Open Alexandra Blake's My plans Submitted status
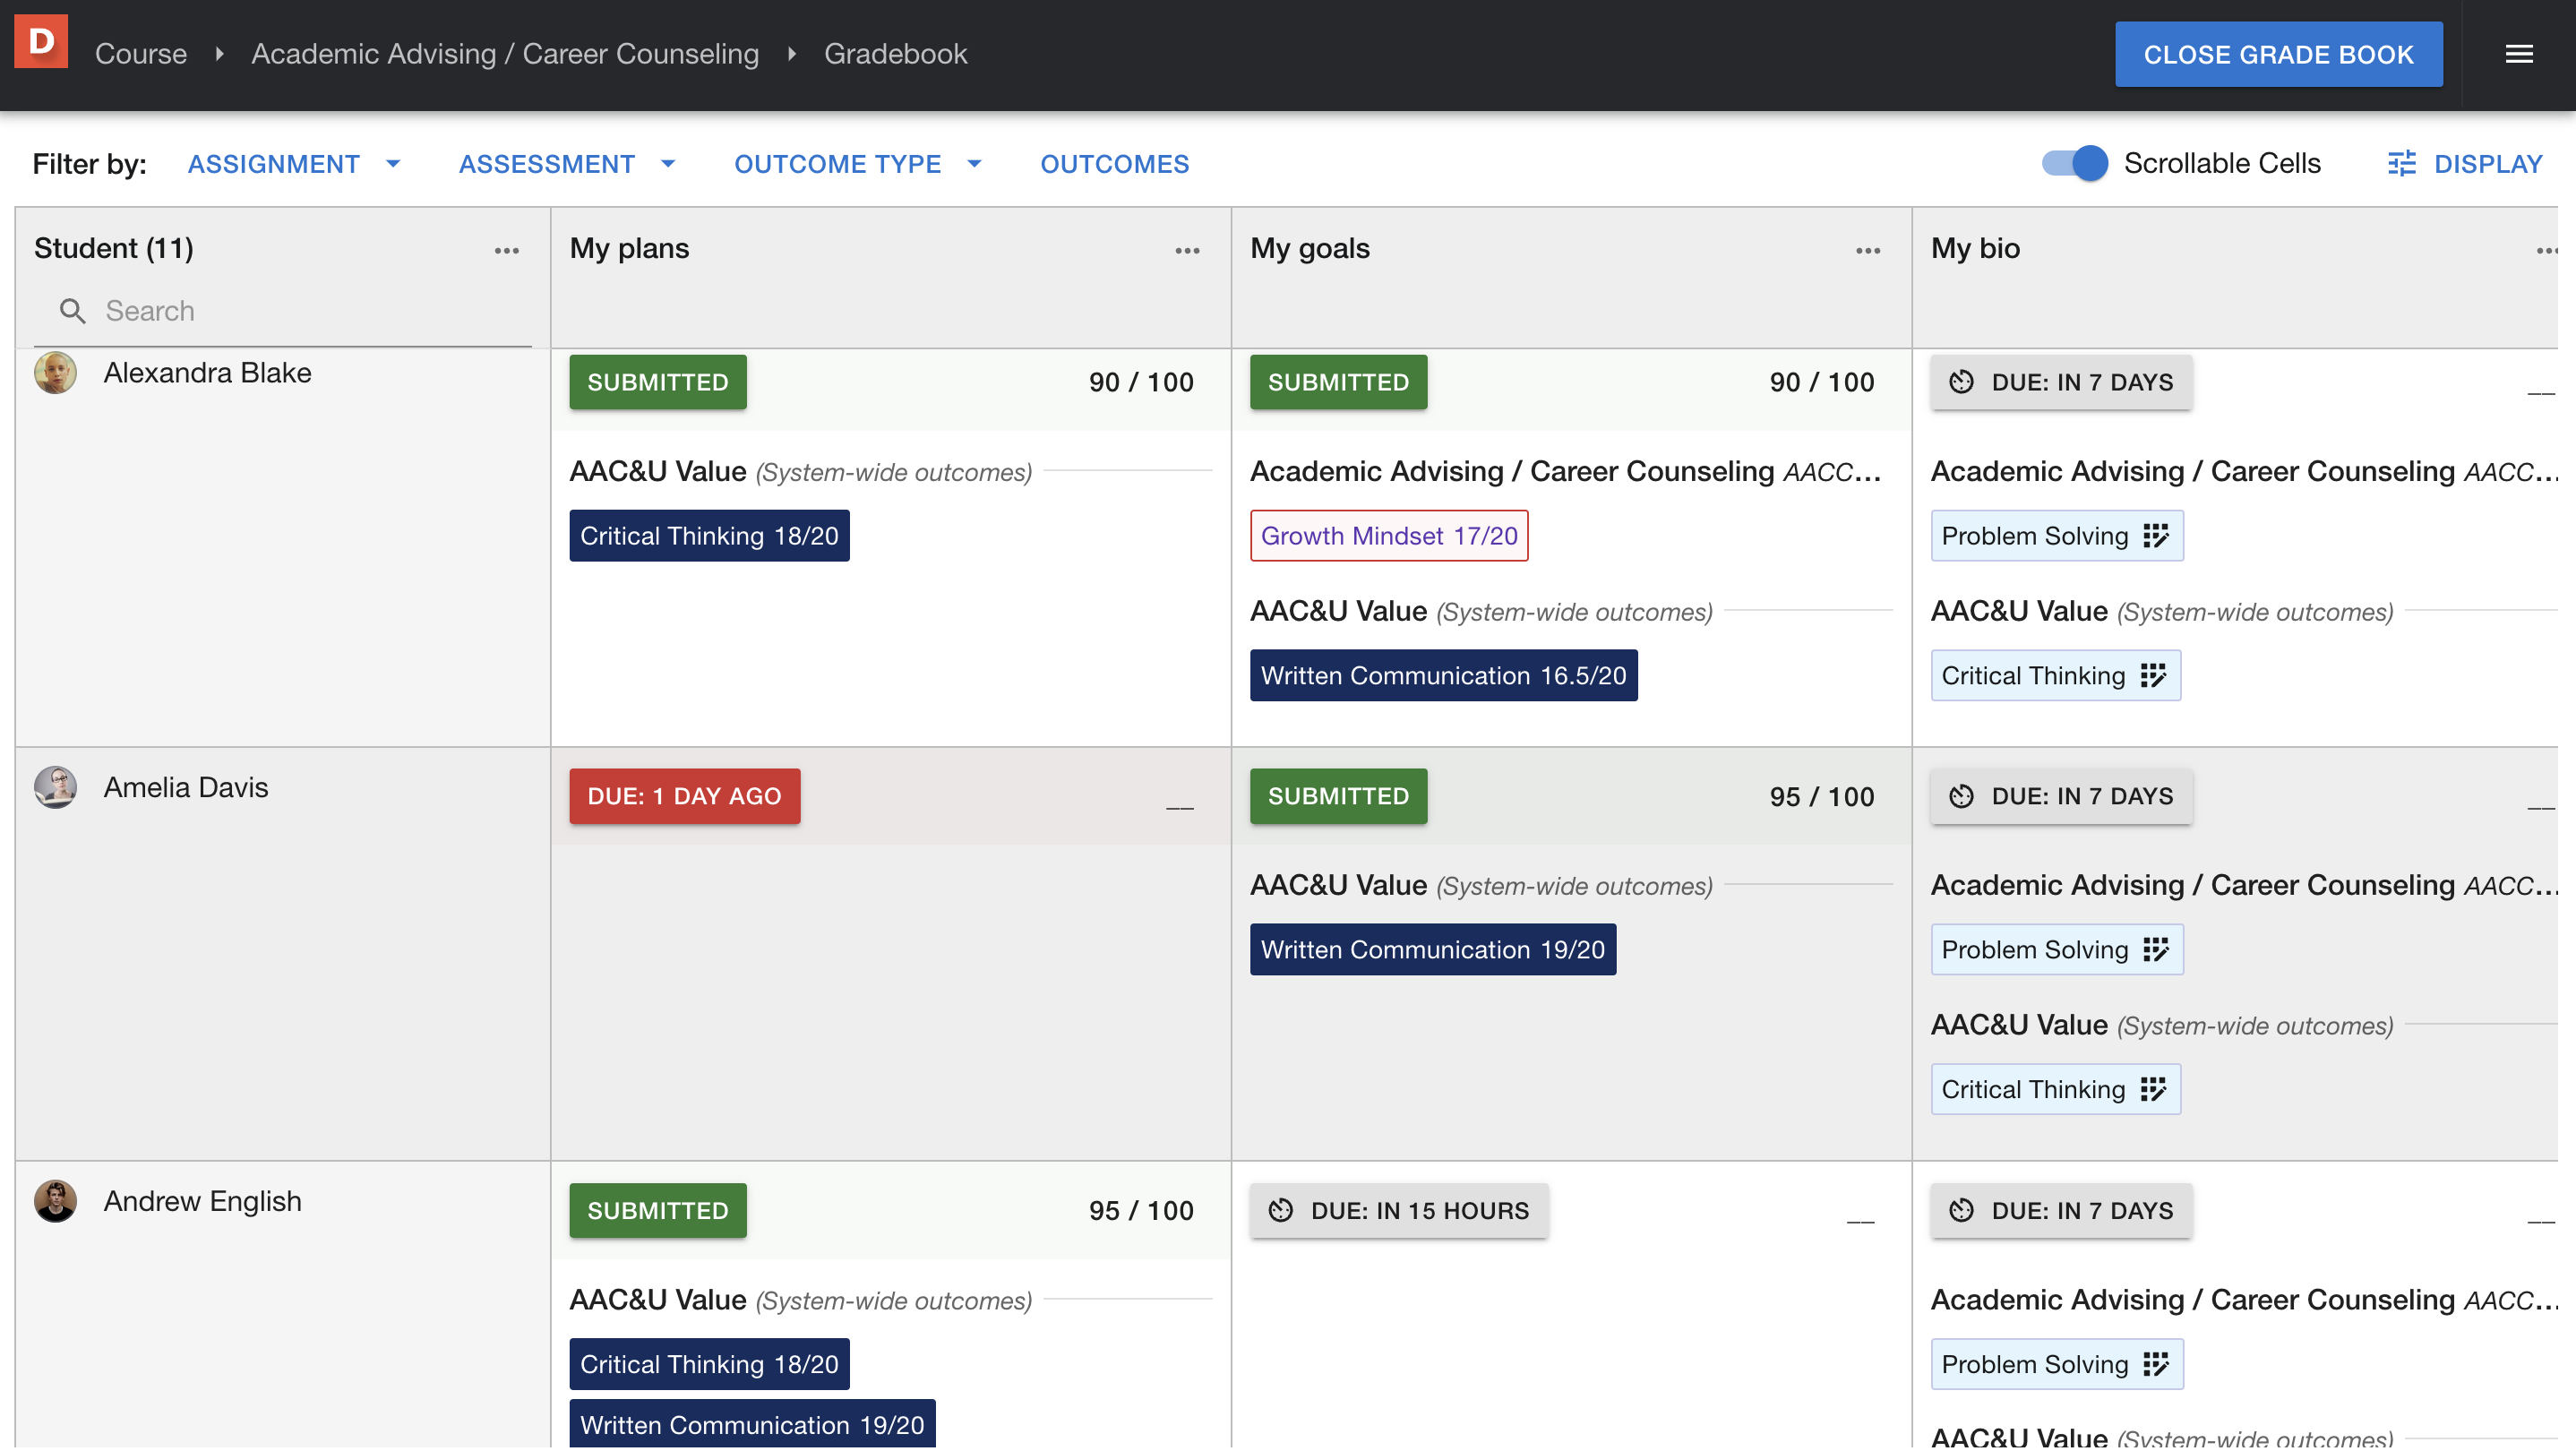2576x1451 pixels. [658, 382]
